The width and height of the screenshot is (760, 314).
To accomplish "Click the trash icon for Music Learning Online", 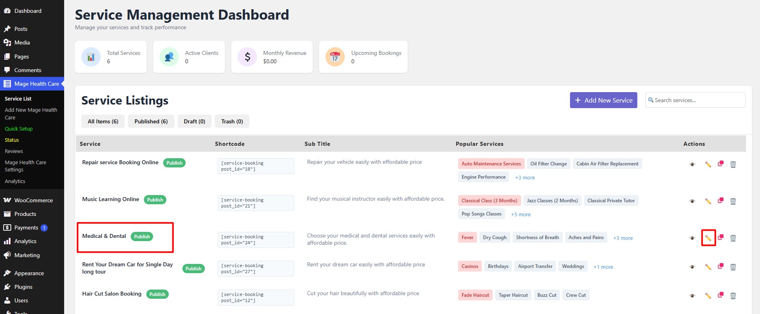I will 733,201.
